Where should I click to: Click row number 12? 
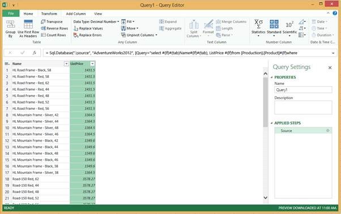tap(7, 140)
